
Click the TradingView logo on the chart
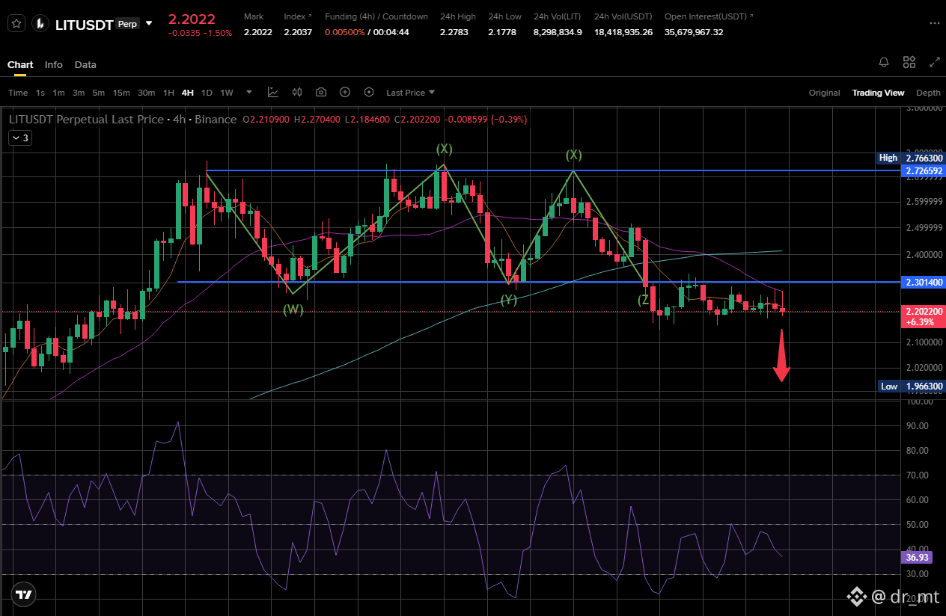24,595
